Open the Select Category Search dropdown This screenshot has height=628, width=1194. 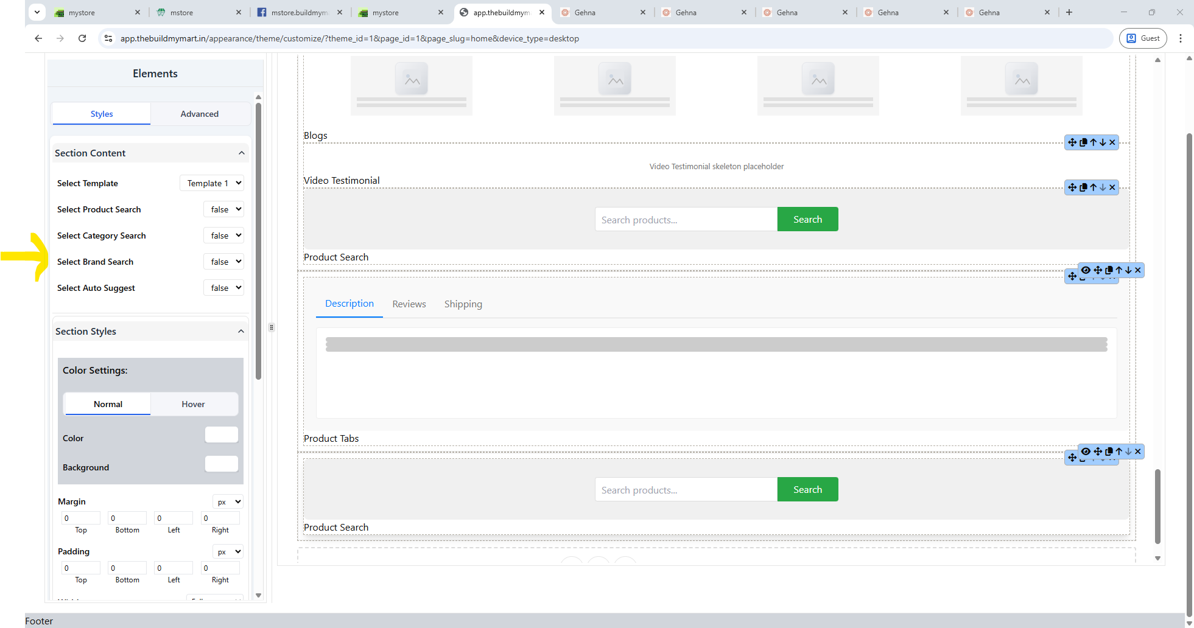pos(223,235)
